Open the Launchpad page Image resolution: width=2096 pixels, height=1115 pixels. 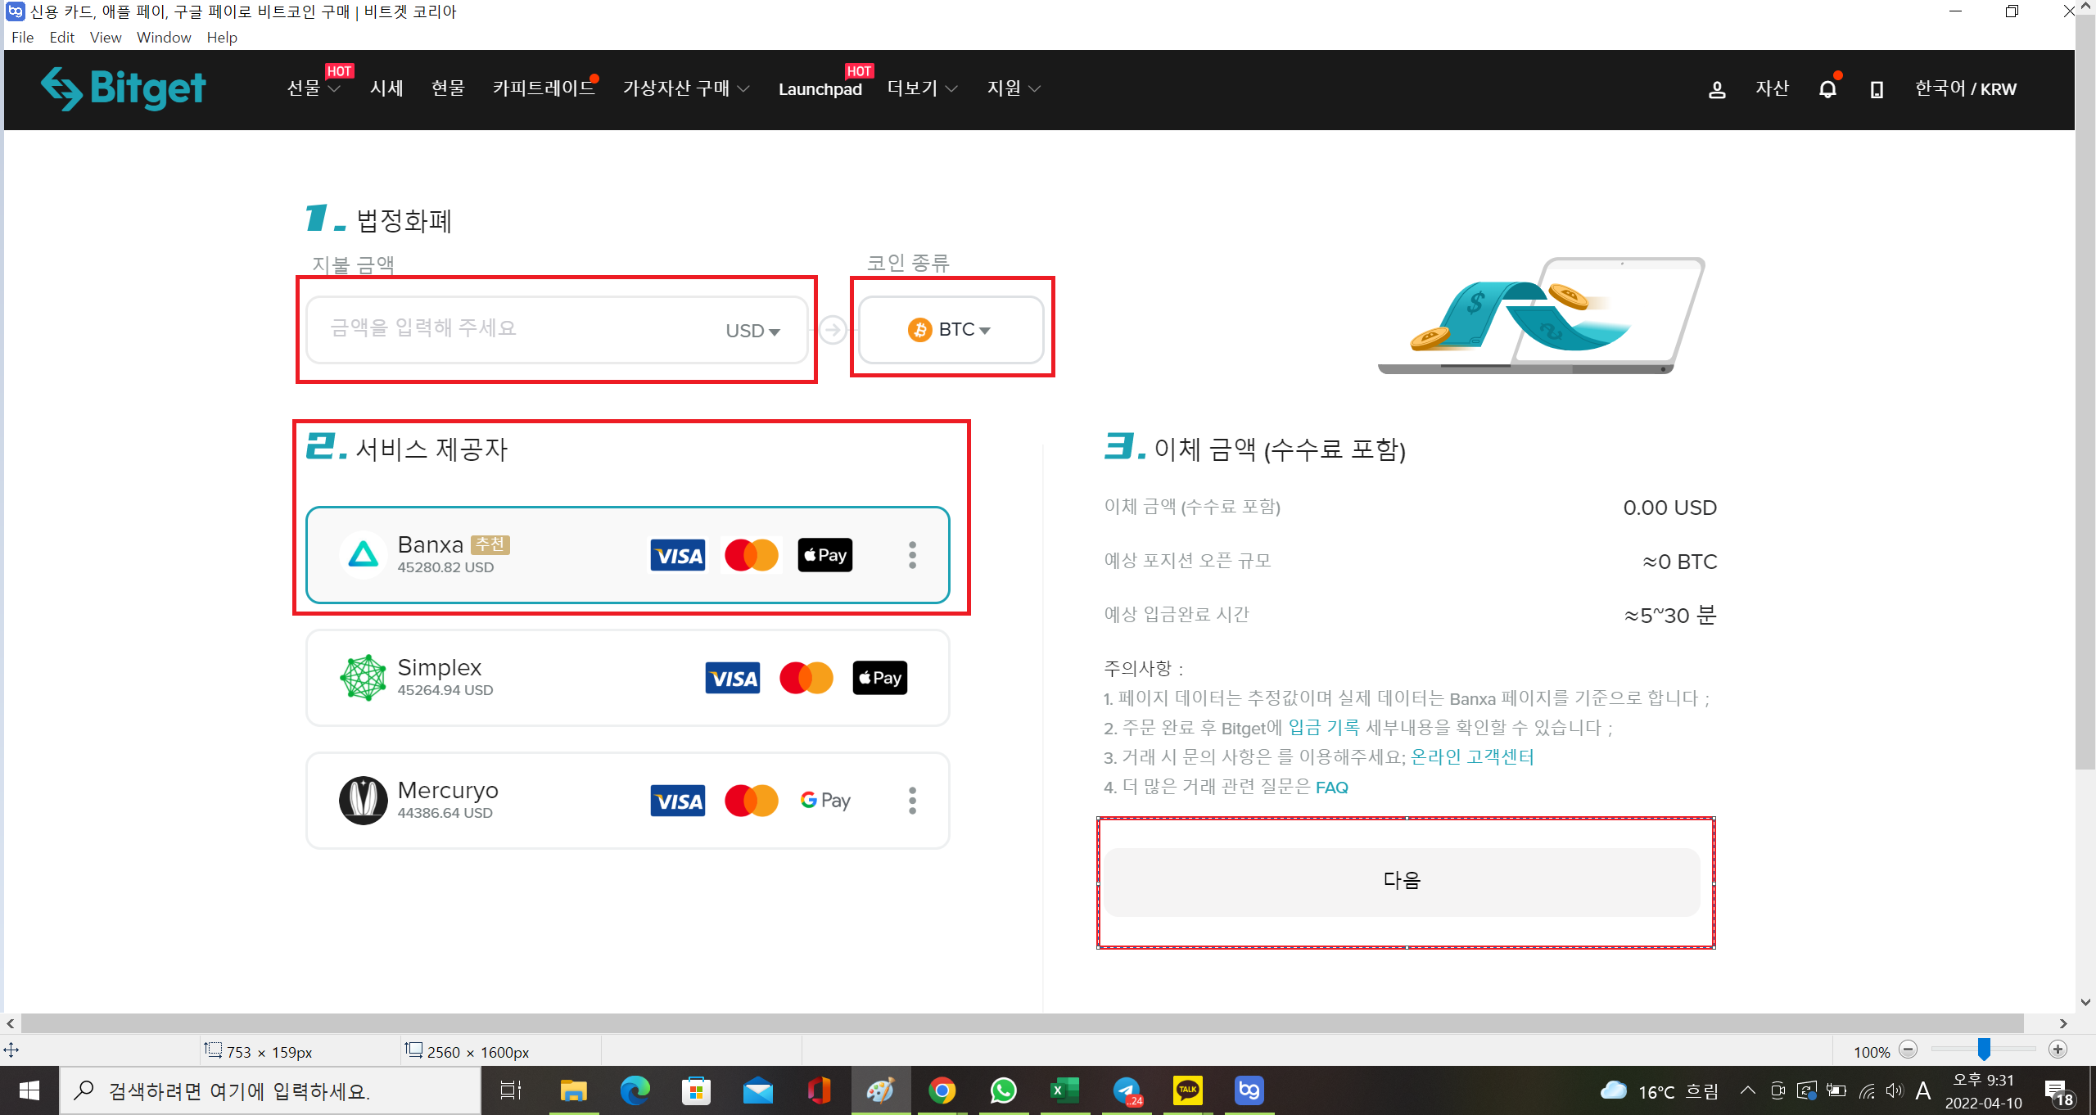tap(820, 89)
